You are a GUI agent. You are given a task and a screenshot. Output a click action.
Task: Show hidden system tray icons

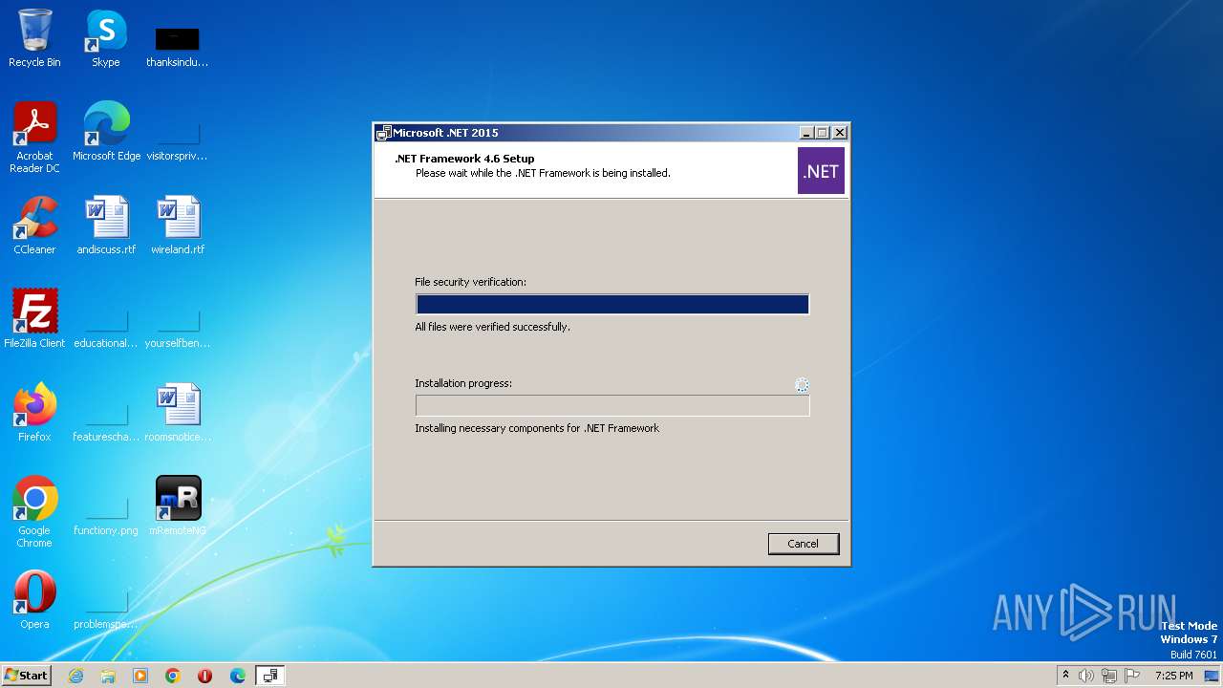[1065, 676]
